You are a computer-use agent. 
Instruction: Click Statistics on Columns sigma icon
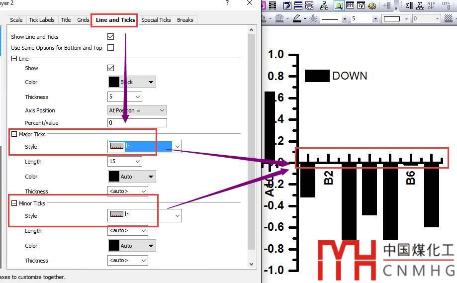click(409, 5)
